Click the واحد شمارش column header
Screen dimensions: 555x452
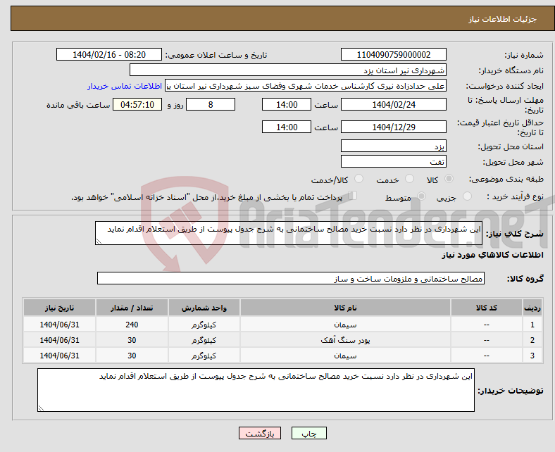tap(204, 308)
